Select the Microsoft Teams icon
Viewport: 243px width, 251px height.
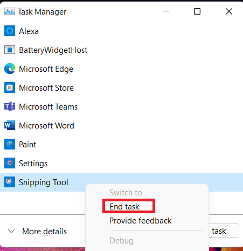click(x=10, y=106)
